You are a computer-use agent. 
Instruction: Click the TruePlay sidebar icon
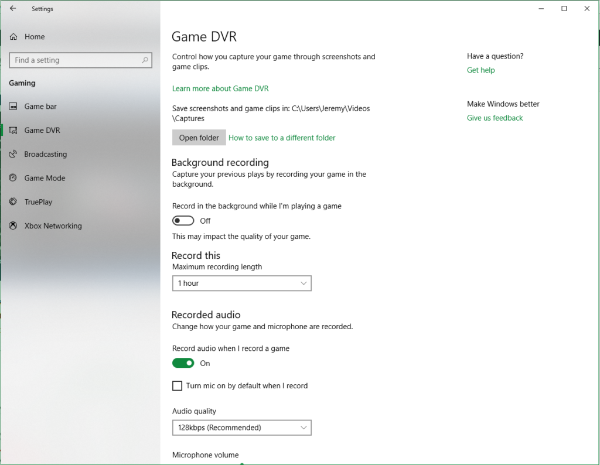(x=13, y=202)
